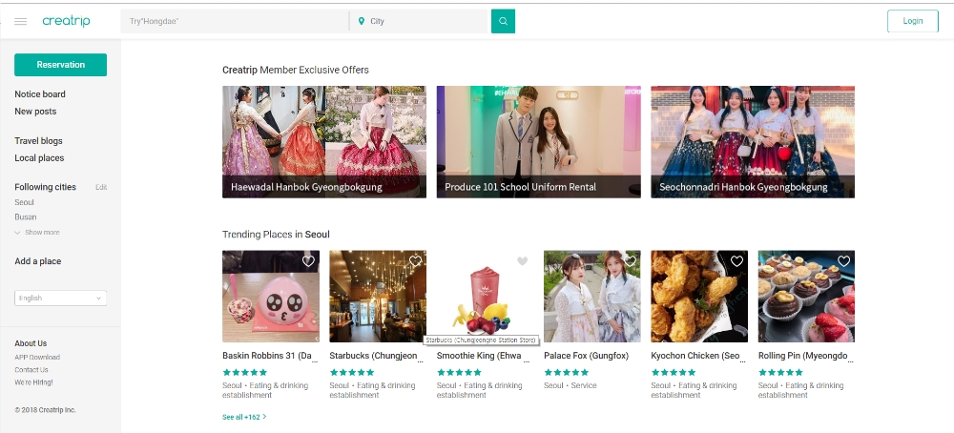This screenshot has height=433, width=954.
Task: Open the City location selector
Action: (x=421, y=21)
